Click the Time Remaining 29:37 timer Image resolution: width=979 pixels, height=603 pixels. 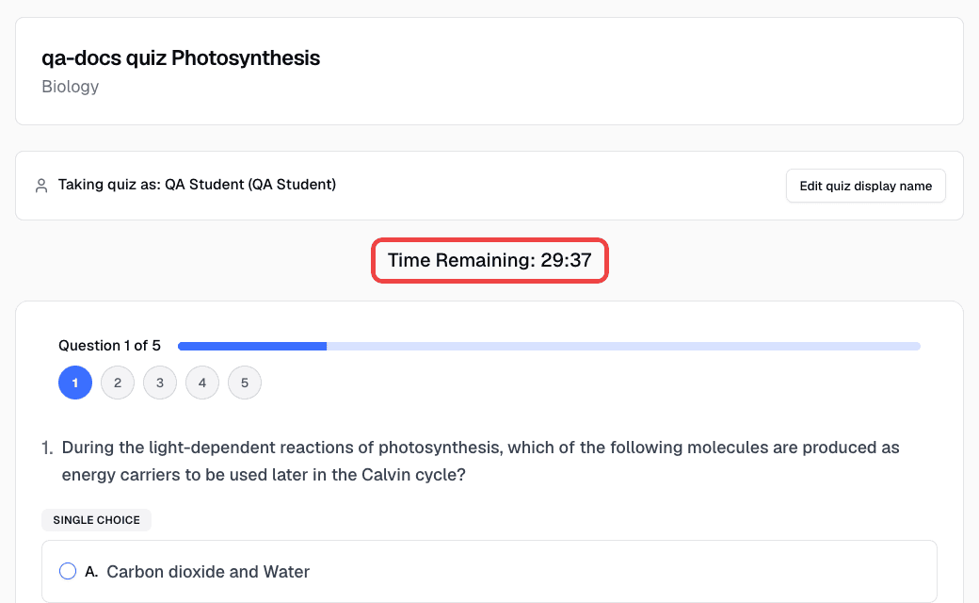[x=489, y=260]
